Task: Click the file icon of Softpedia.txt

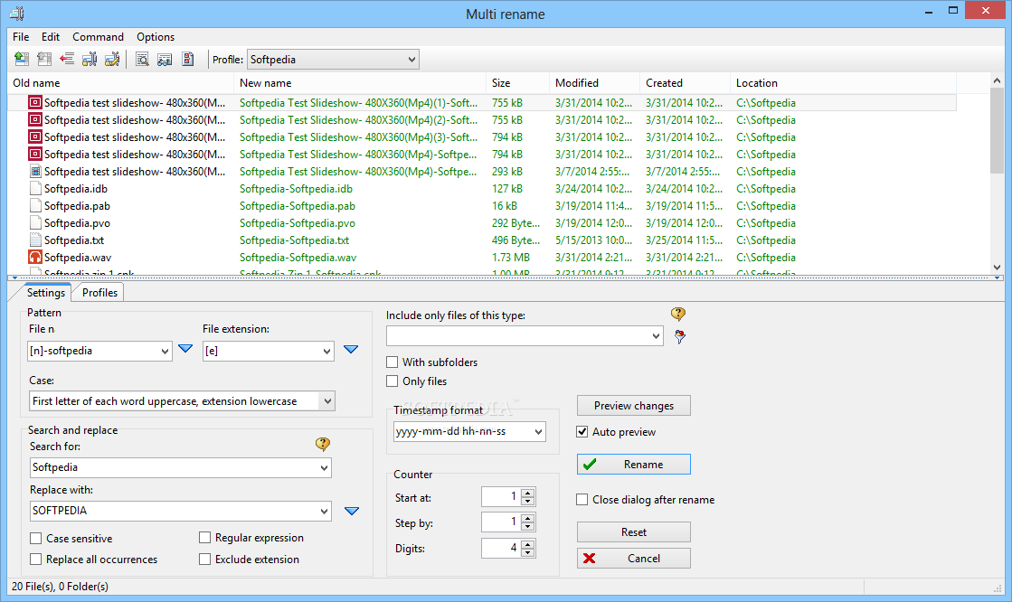Action: [x=35, y=240]
